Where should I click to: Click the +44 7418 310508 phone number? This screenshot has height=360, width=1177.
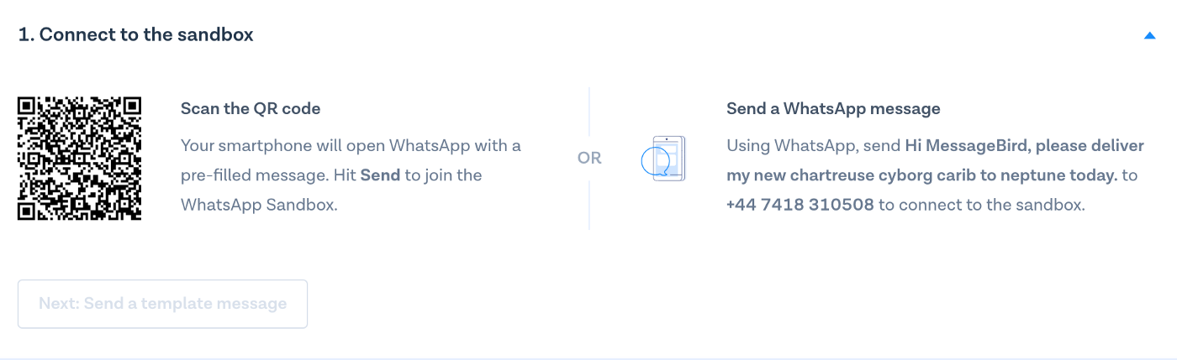[800, 205]
